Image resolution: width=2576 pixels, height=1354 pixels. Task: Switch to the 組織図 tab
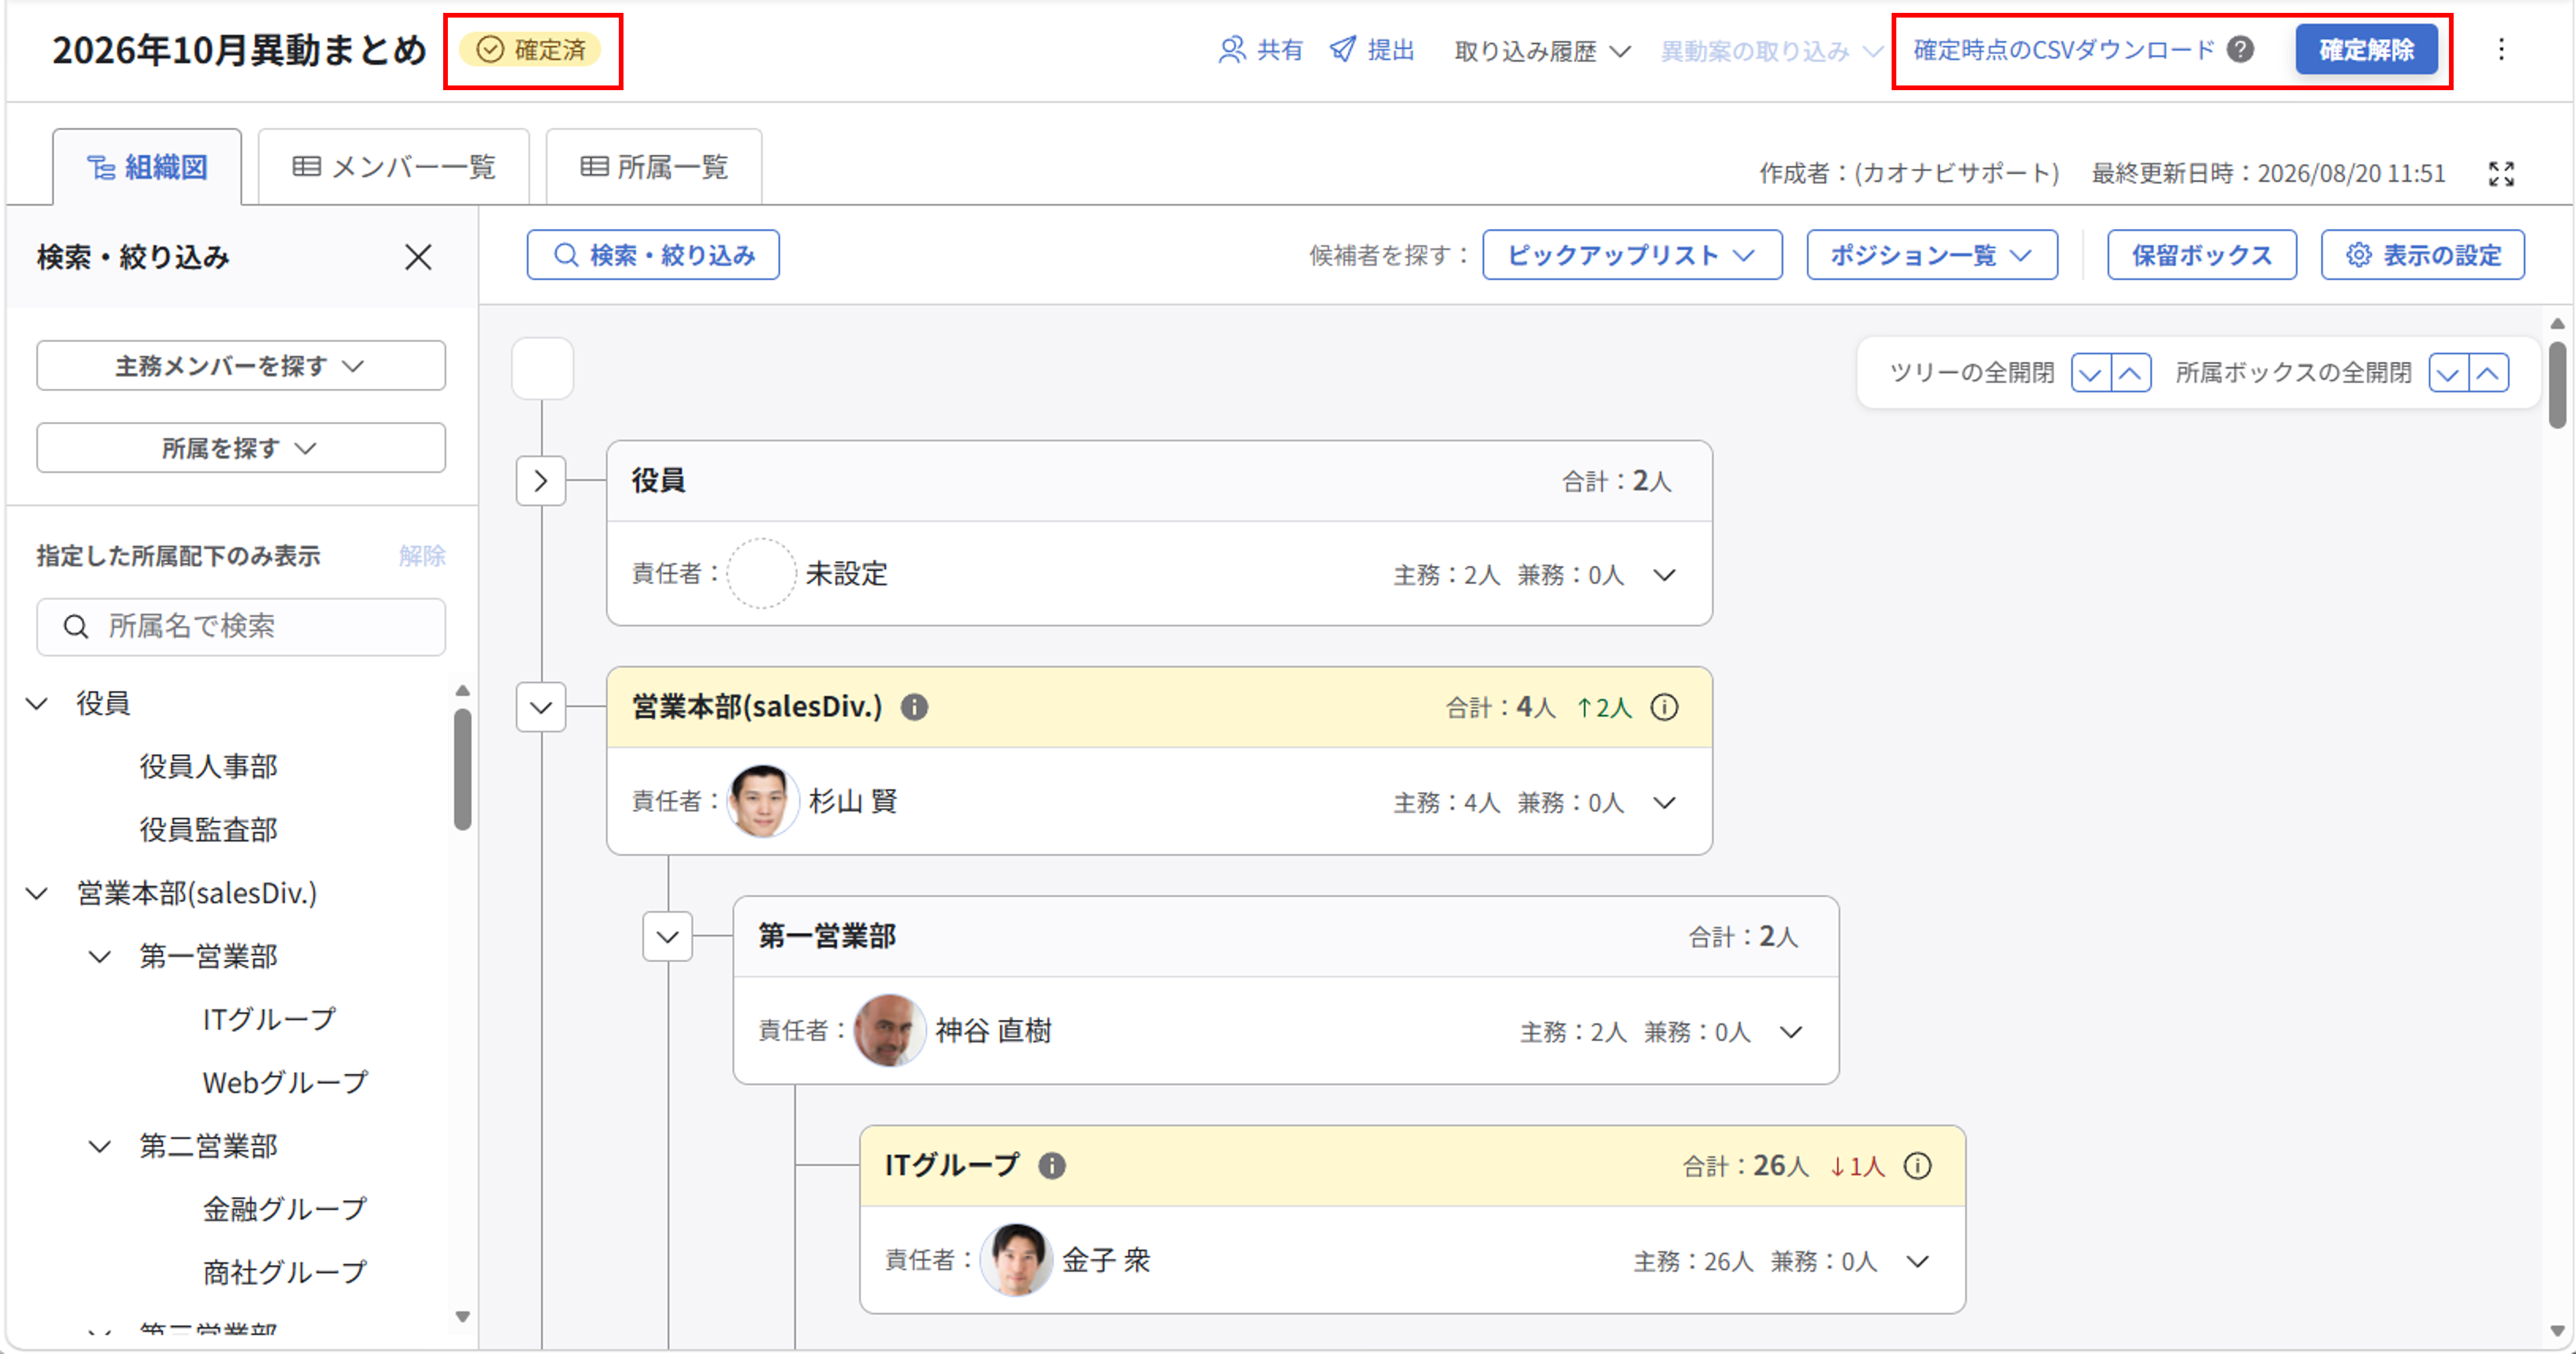pos(147,167)
